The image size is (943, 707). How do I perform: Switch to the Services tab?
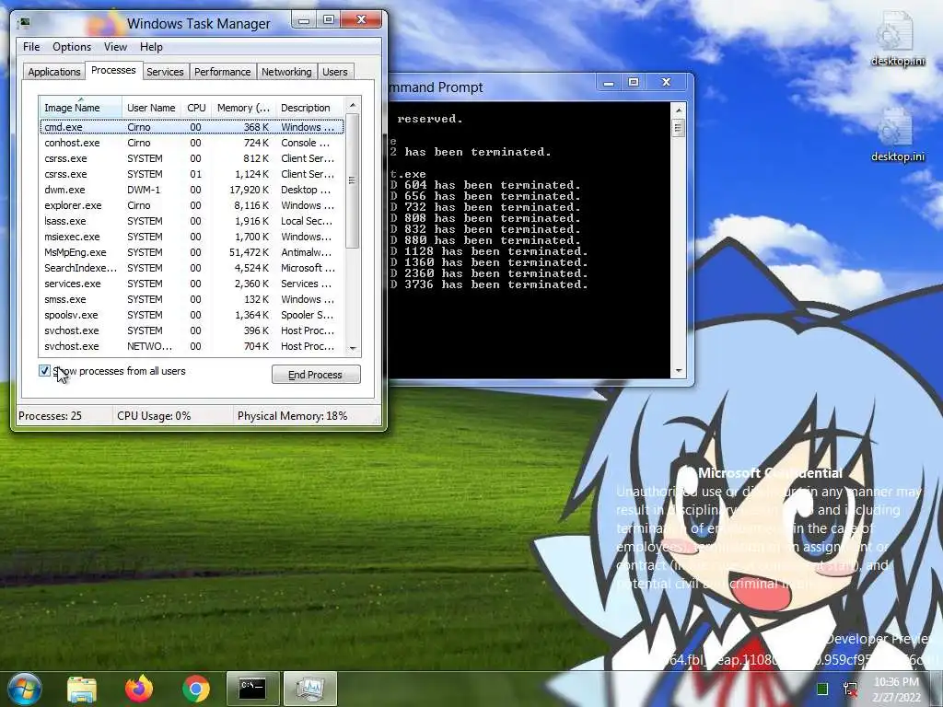tap(165, 72)
